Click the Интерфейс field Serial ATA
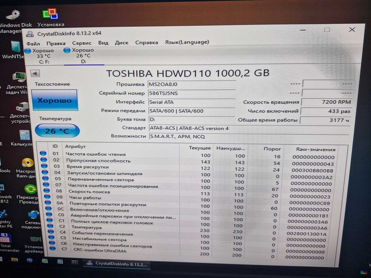The width and height of the screenshot is (371, 278). coord(192,102)
